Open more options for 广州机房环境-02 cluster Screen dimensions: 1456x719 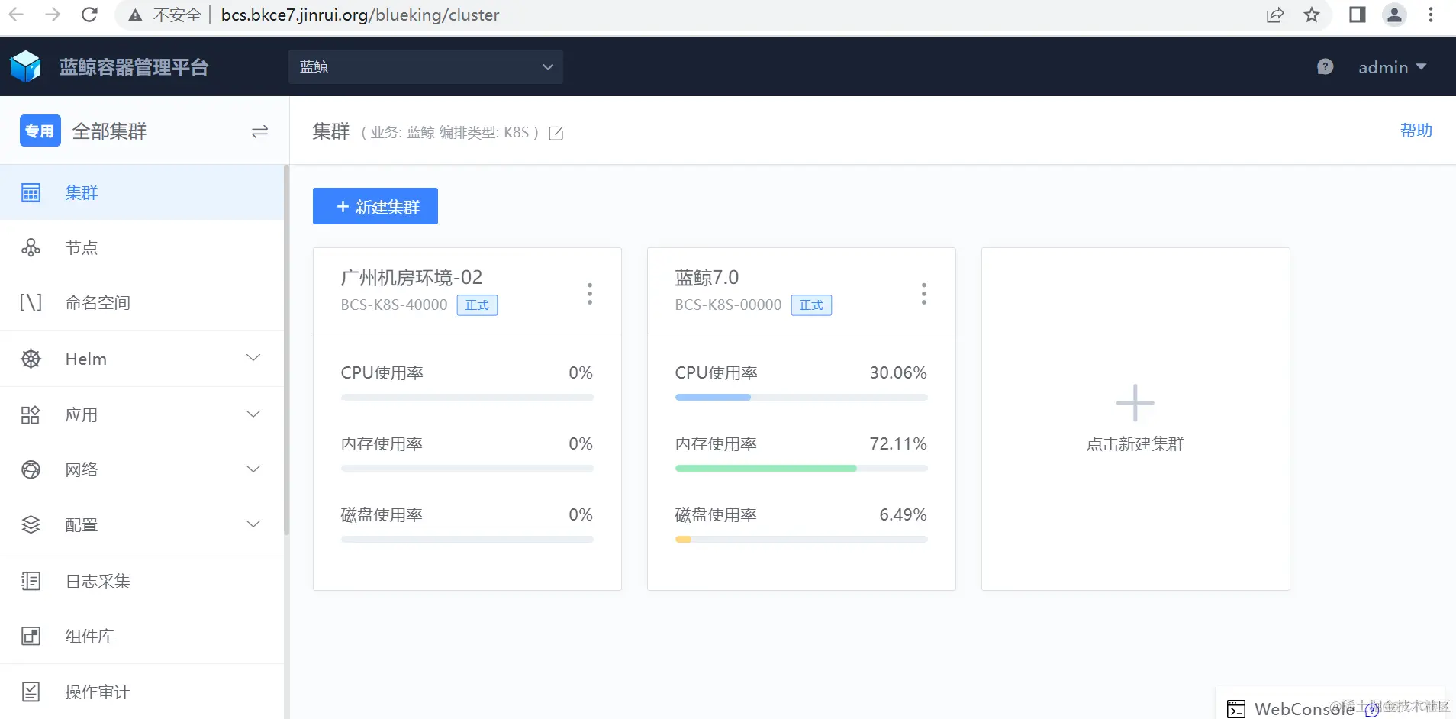pyautogui.click(x=589, y=294)
